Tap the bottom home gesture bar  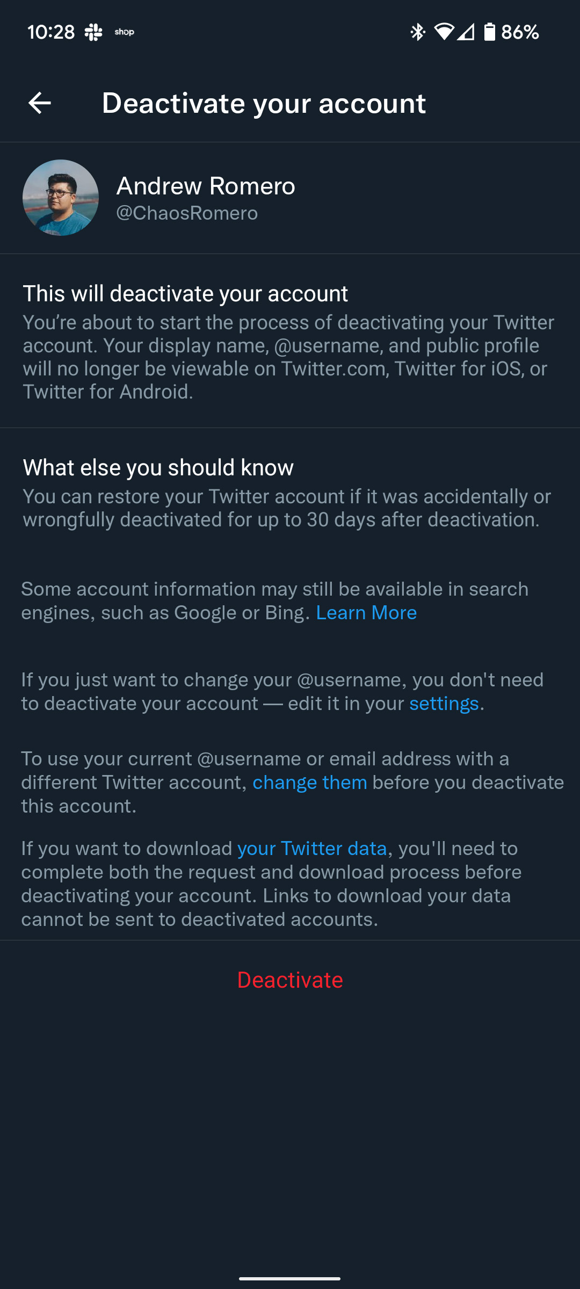290,1278
